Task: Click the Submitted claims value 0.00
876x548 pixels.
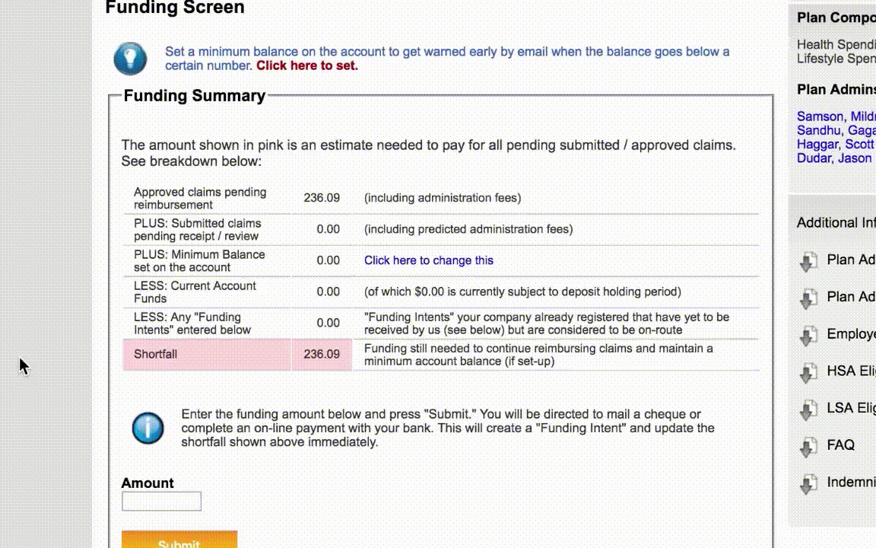Action: pyautogui.click(x=328, y=229)
